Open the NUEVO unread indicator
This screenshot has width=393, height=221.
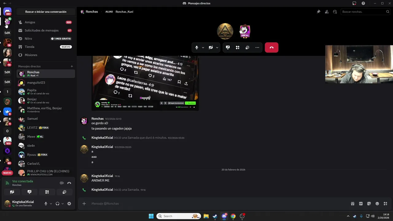click(x=7, y=173)
